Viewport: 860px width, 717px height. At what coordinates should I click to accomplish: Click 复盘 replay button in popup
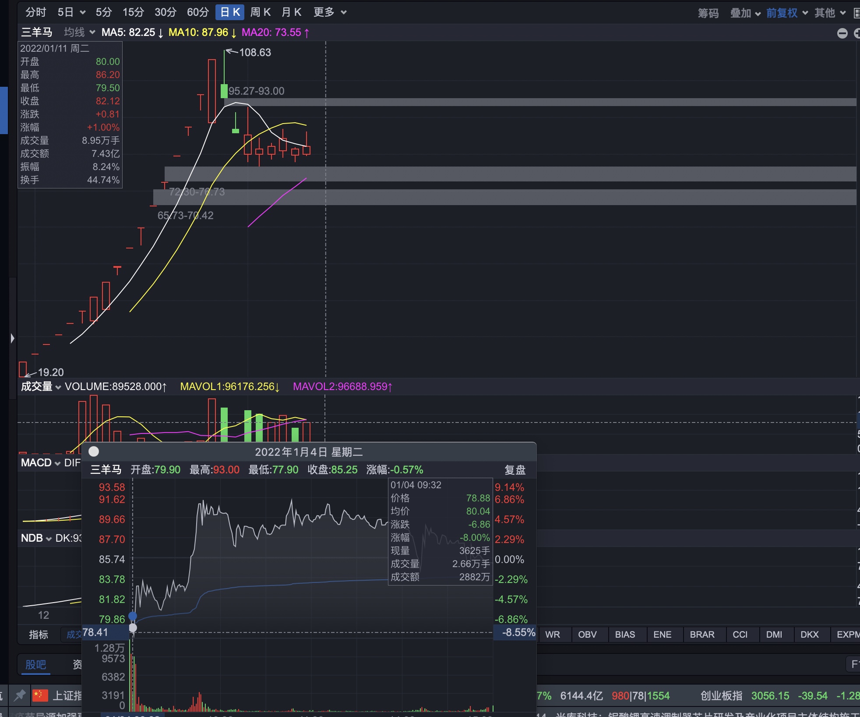(515, 470)
